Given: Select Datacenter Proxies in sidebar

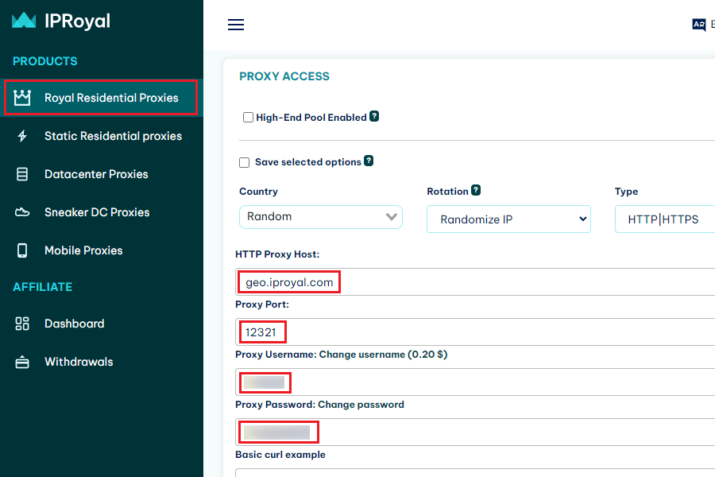Looking at the screenshot, I should [101, 174].
